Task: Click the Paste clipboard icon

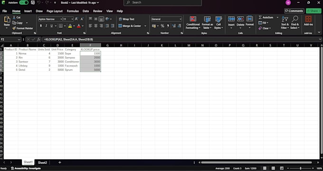Action: [x=7, y=19]
